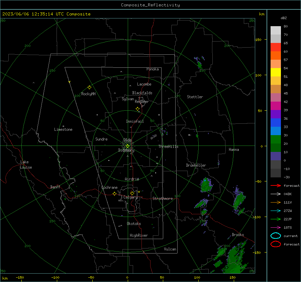Click the magenta 18TS arrow
Screen dimensions: 301x282
[276, 228]
